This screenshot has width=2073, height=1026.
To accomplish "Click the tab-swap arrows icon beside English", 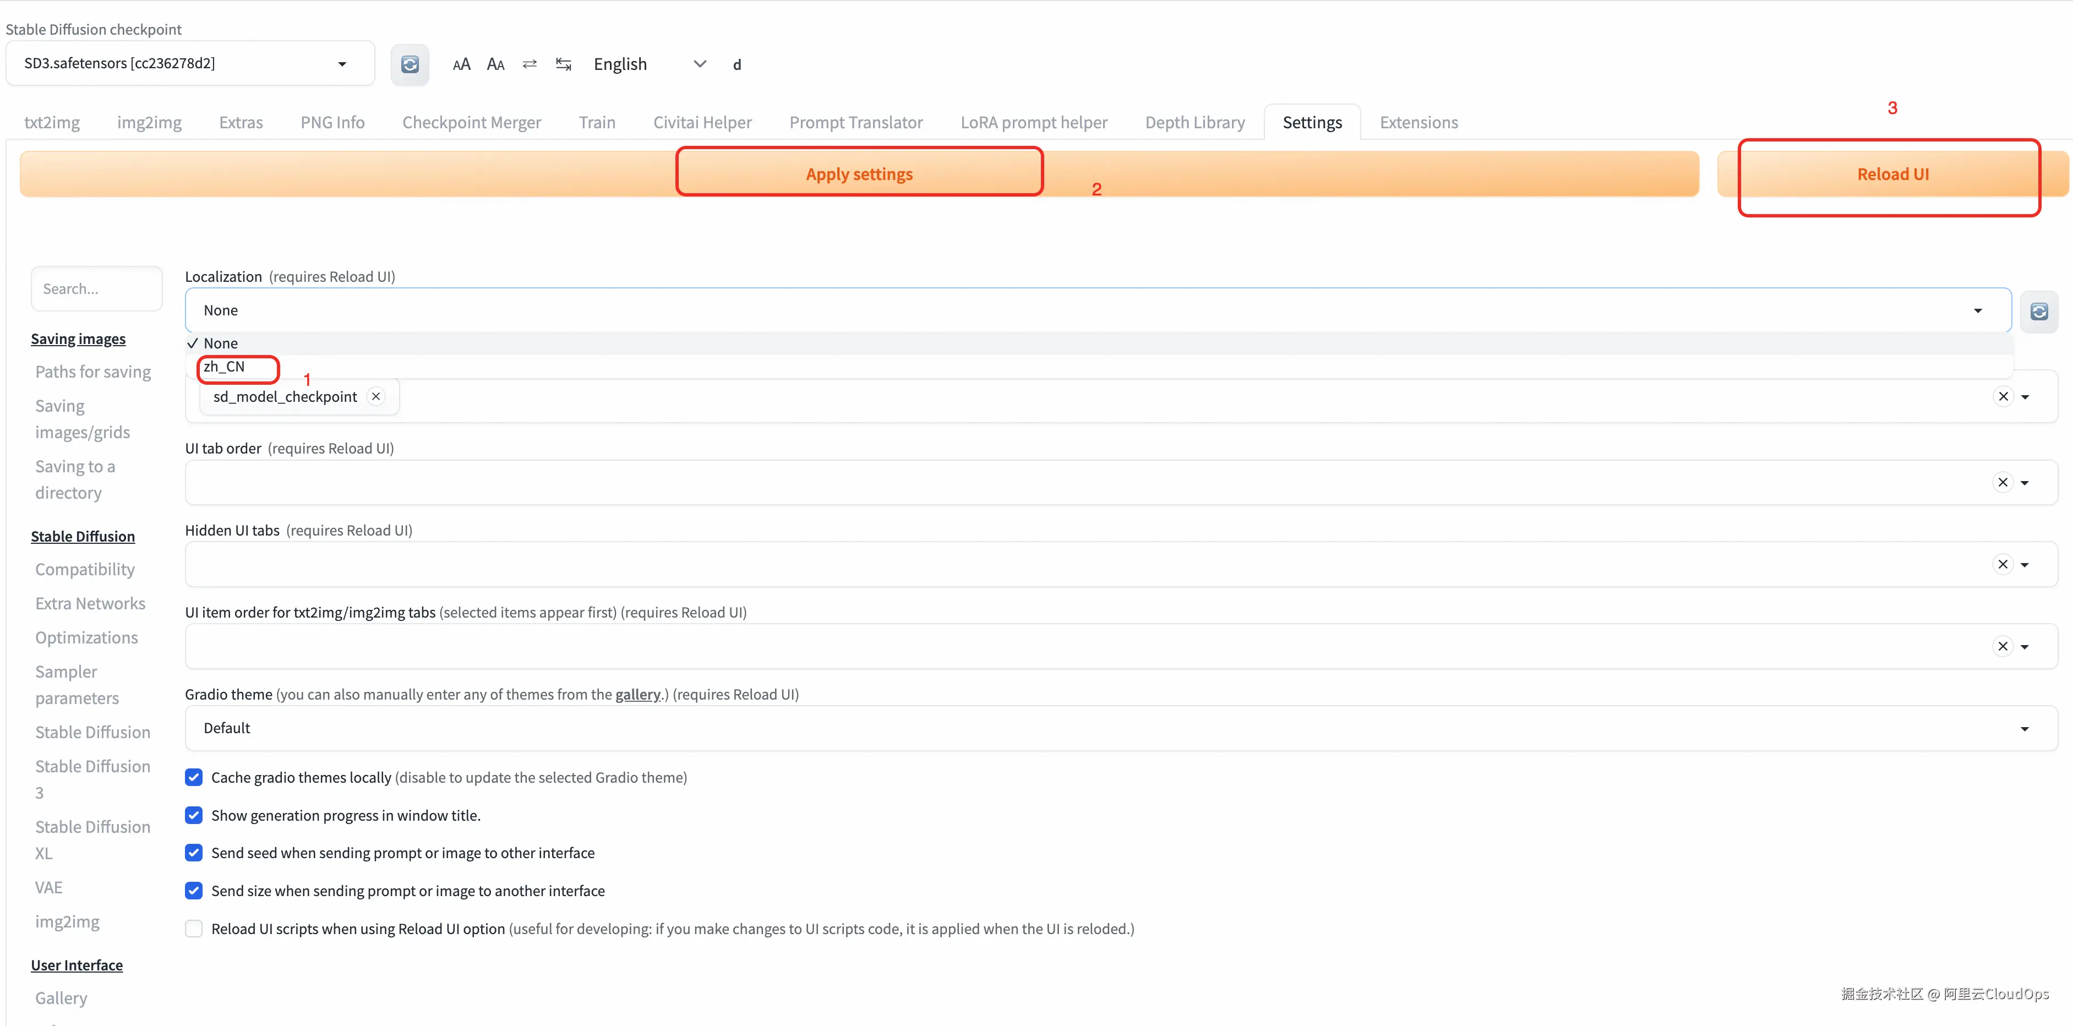I will 563,63.
